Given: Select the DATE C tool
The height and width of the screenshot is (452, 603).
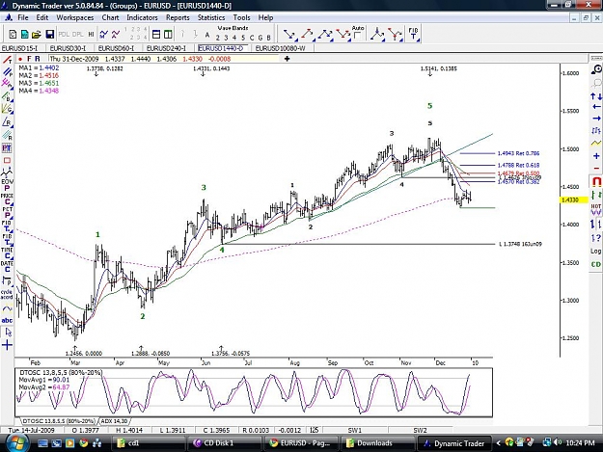Looking at the screenshot, I should (7, 267).
